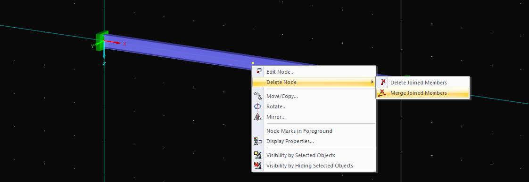The height and width of the screenshot is (182, 529).
Task: Click the Merge Joined Members icon
Action: pos(382,93)
